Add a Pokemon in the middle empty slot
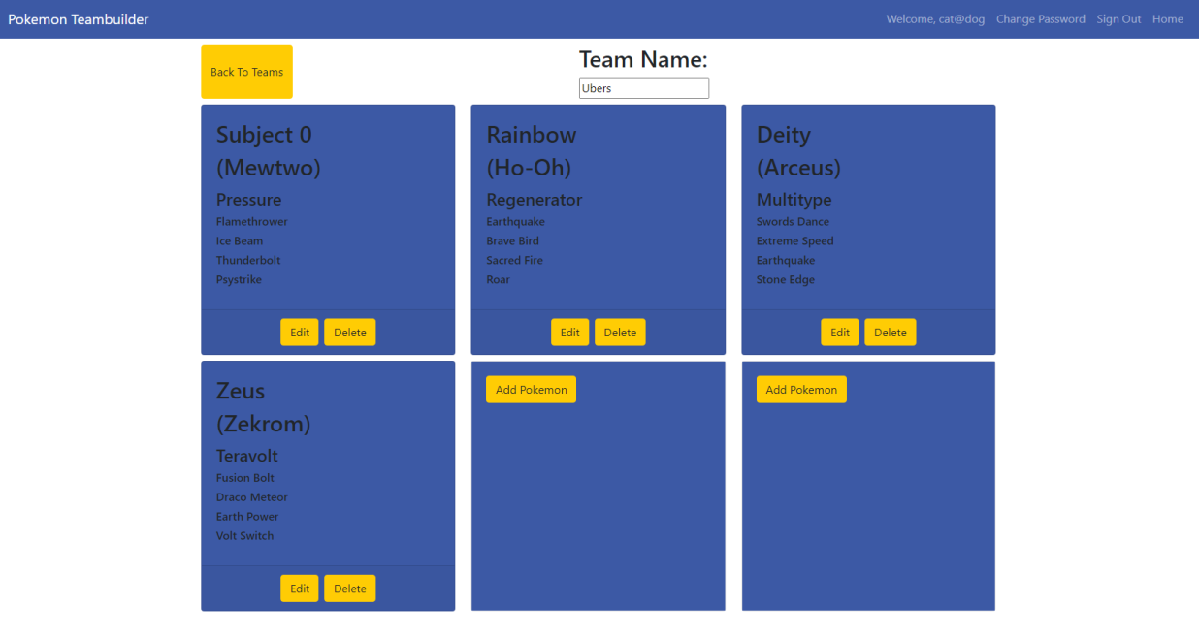Viewport: 1199px width, 637px height. [x=531, y=389]
